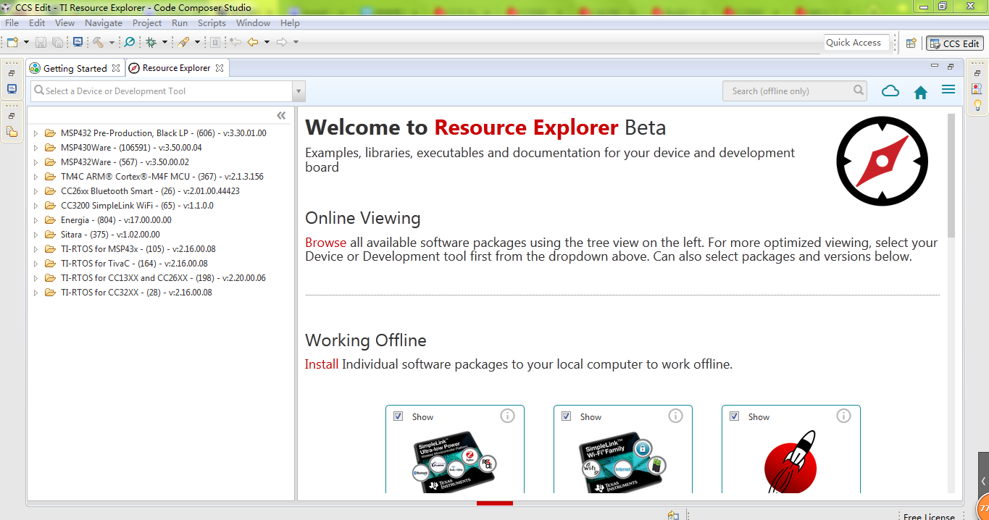Uncheck Show on SimpleLink Ultra-low Power card
The width and height of the screenshot is (989, 520).
tap(398, 416)
